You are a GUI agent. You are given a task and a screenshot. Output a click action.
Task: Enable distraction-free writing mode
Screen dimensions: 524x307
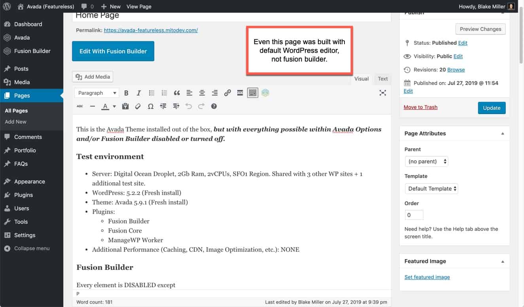[383, 93]
